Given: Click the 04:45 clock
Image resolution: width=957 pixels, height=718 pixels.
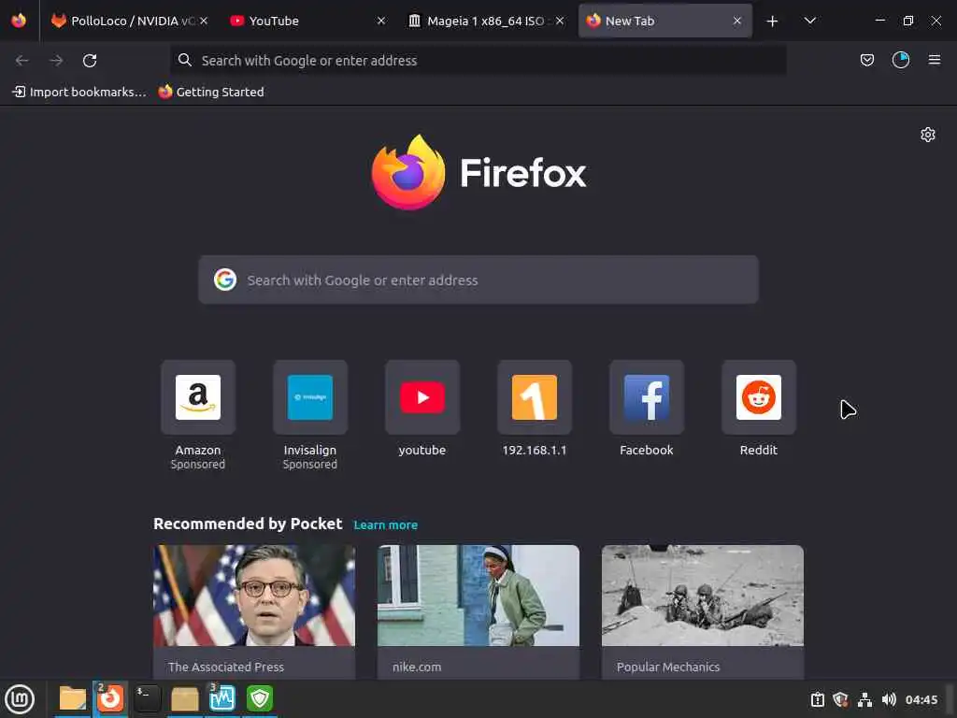Looking at the screenshot, I should click(x=921, y=699).
